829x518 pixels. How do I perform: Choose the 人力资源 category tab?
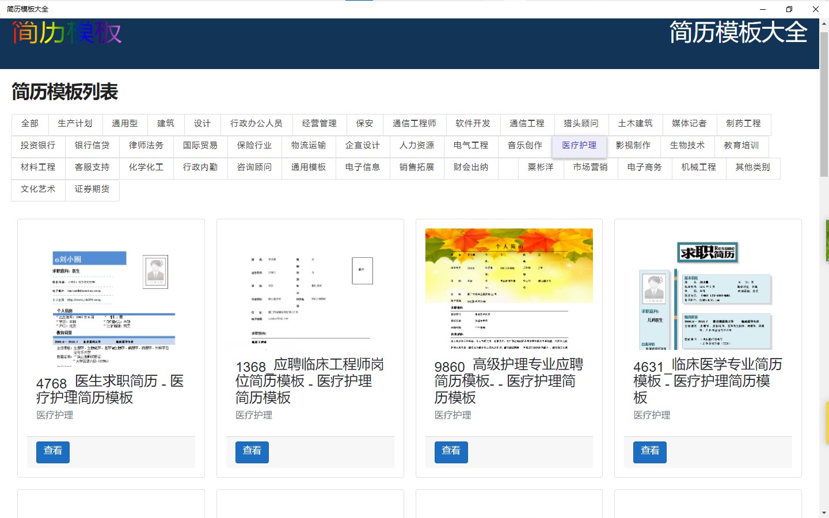pos(417,146)
